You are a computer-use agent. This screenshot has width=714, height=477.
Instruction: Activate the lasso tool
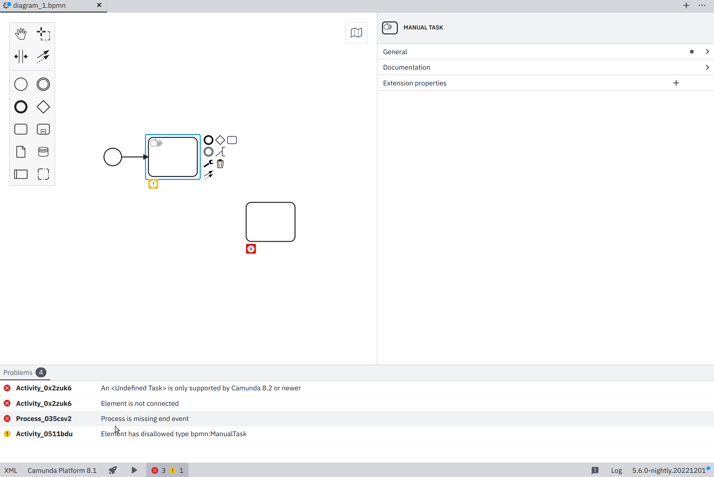pyautogui.click(x=43, y=33)
